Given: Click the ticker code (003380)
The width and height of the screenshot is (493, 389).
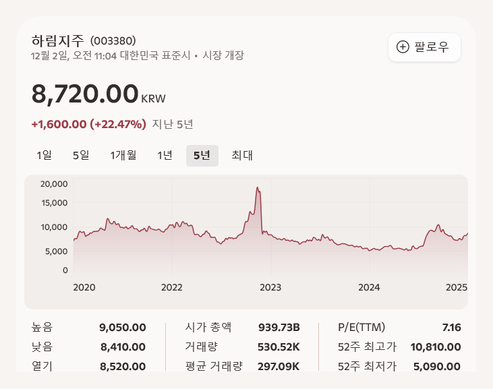Looking at the screenshot, I should coord(113,41).
